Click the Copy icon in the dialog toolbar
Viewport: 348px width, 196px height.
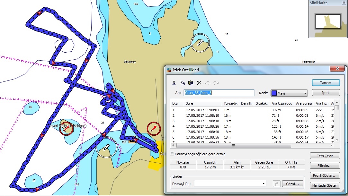[182, 83]
